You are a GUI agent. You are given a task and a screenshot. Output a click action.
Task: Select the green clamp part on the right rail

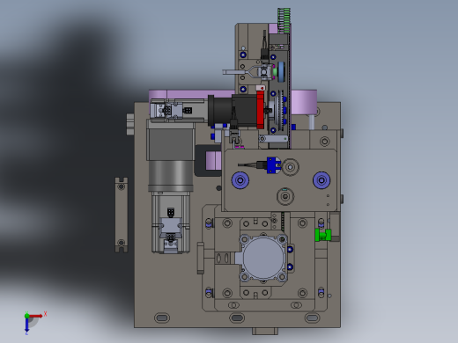click(323, 235)
